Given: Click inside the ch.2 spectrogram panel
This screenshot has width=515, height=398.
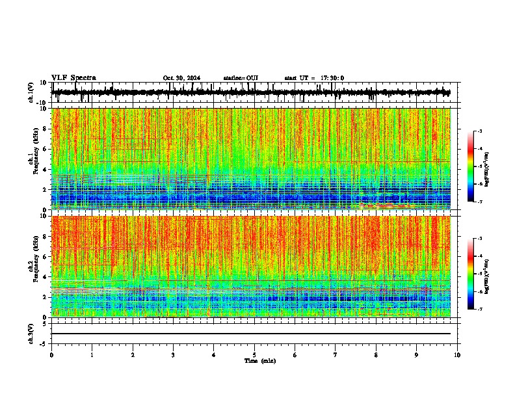Looking at the screenshot, I should (251, 267).
